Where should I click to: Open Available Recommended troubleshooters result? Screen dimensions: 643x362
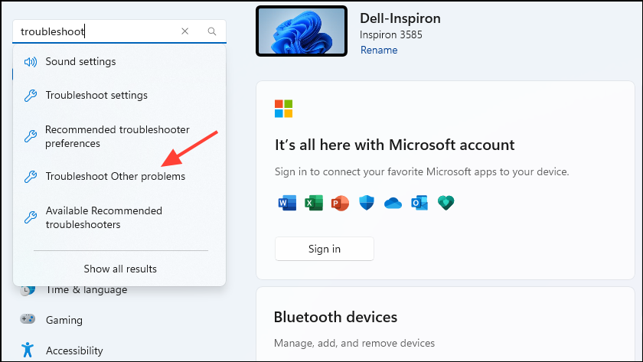point(119,217)
